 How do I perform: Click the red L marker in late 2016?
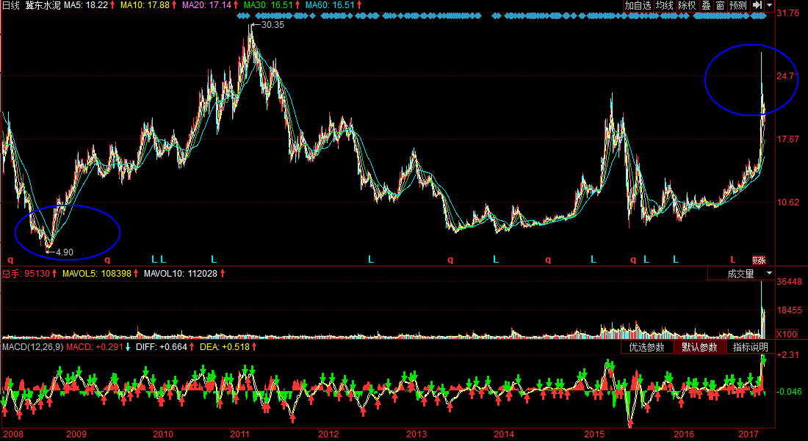pyautogui.click(x=732, y=260)
